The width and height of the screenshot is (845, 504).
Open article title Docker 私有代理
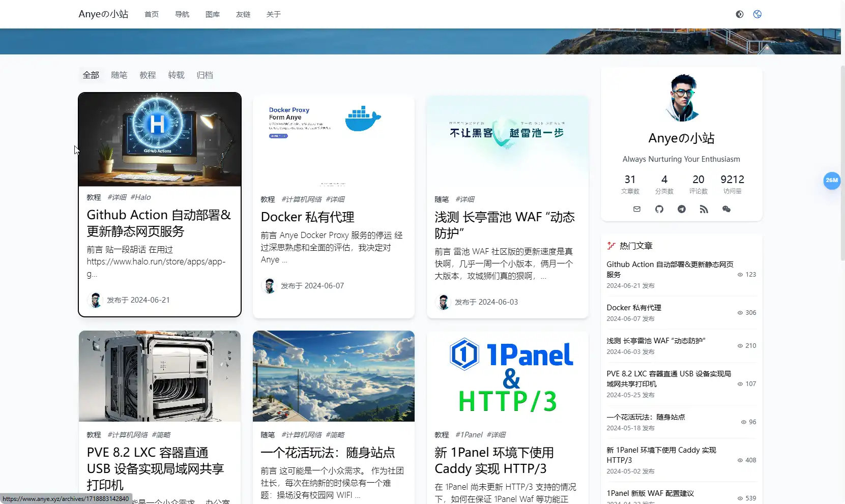[307, 217]
